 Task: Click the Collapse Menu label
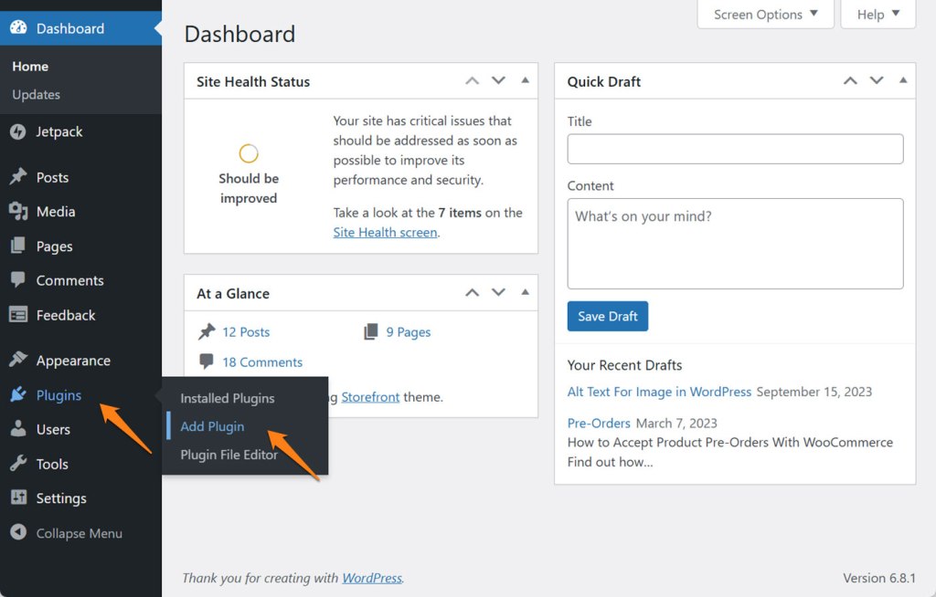click(x=80, y=533)
